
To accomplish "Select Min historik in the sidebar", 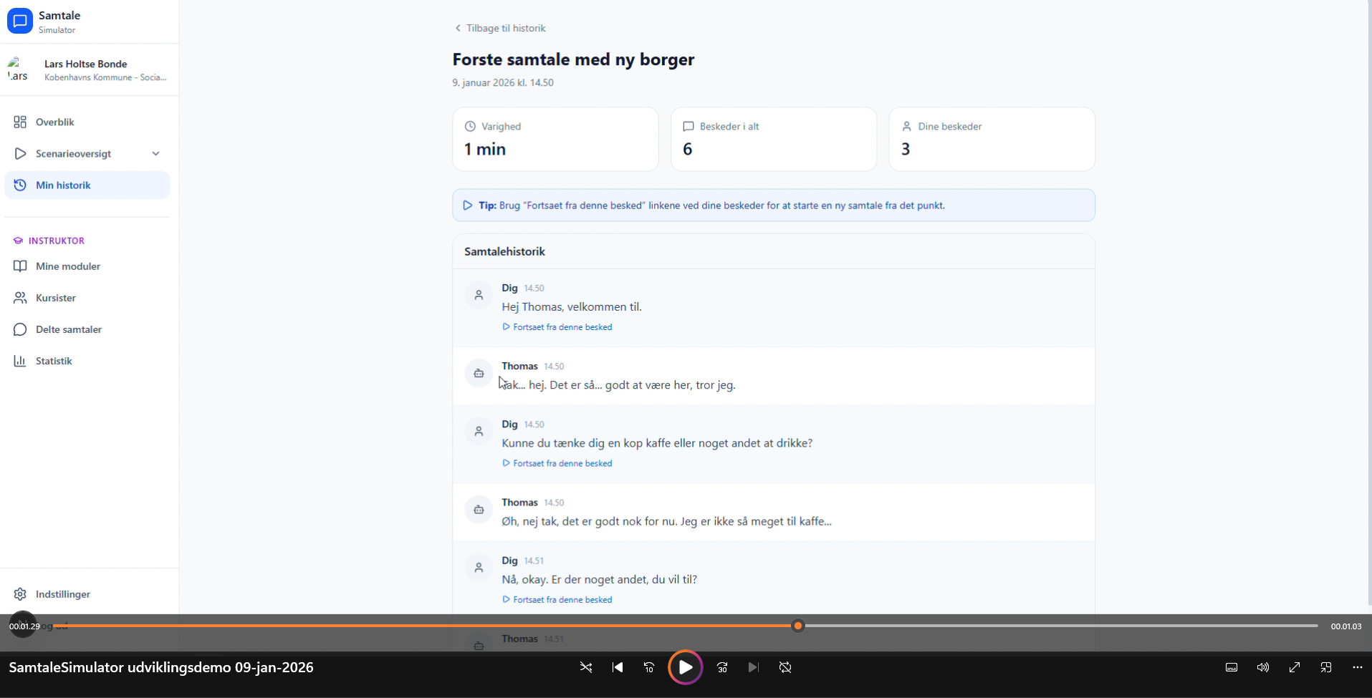I will [x=63, y=185].
